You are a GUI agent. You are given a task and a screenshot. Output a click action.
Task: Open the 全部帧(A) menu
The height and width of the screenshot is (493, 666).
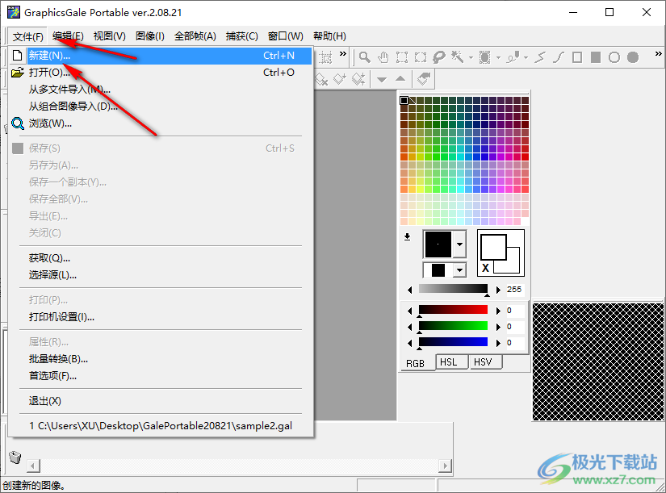(x=195, y=36)
